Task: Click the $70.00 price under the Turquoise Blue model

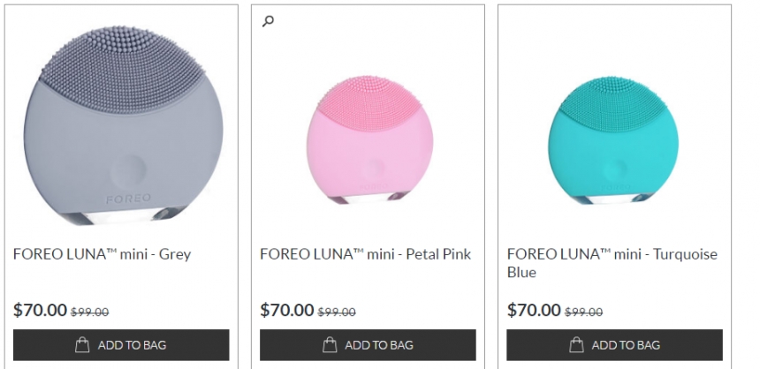Action: pyautogui.click(x=534, y=310)
